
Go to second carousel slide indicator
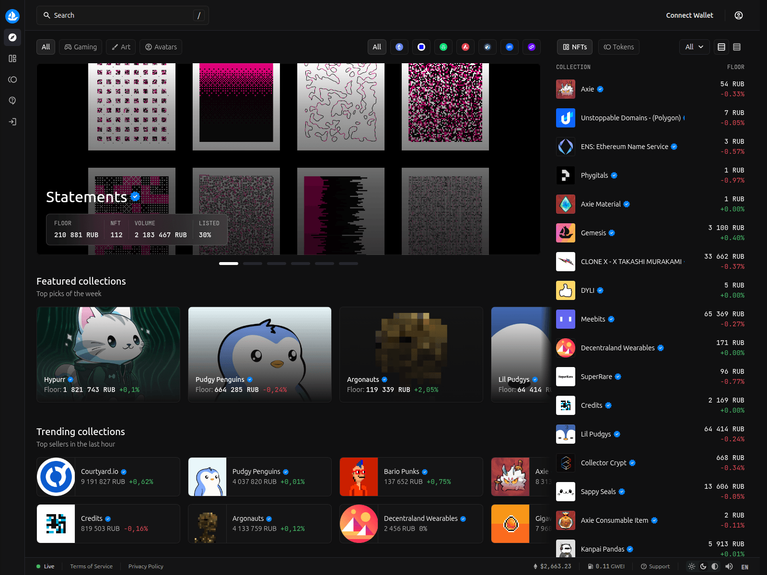point(253,264)
